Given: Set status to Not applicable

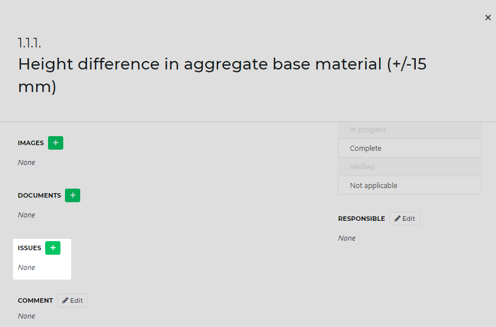Looking at the screenshot, I should pyautogui.click(x=410, y=185).
